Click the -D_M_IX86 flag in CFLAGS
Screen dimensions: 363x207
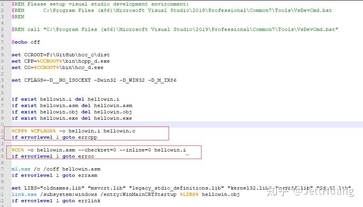click(x=162, y=80)
